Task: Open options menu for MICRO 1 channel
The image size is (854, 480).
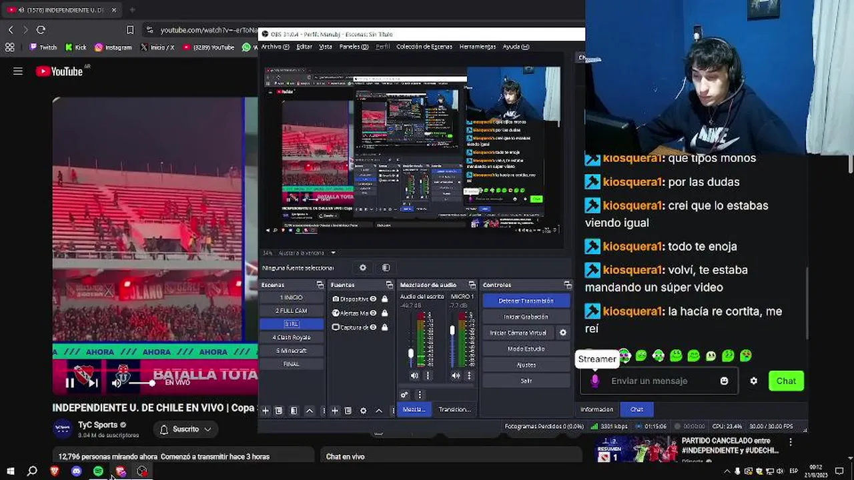Action: [x=469, y=376]
